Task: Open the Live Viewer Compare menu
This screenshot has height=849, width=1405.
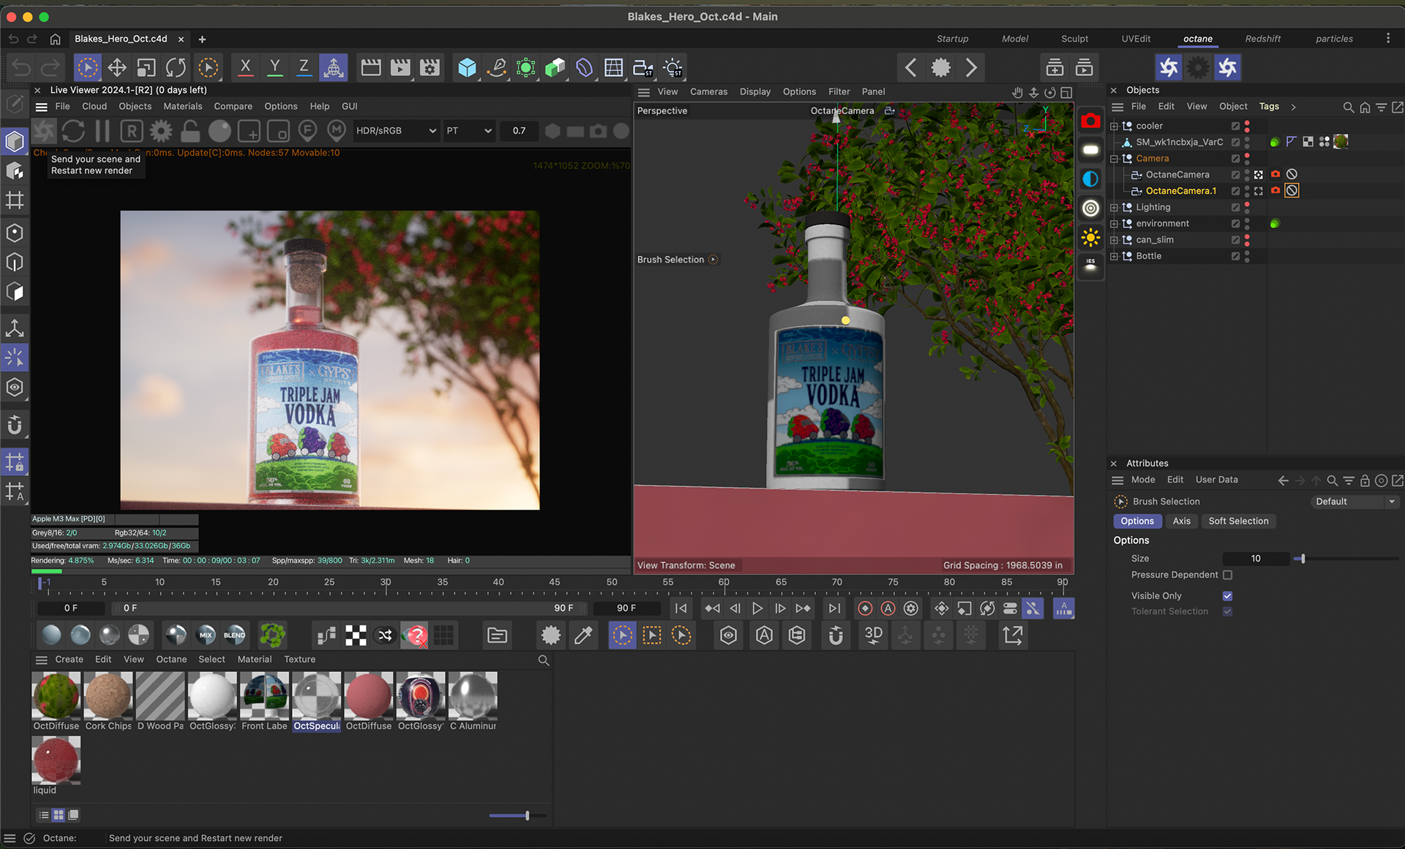Action: pyautogui.click(x=233, y=106)
